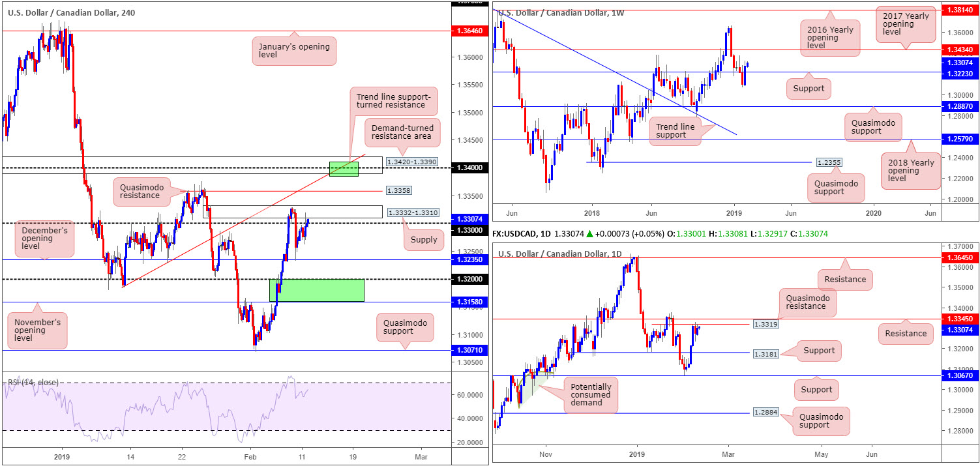Select the 'Quasimodo support' callout on the daily chart
Viewport: 980px width, 466px height.
822,421
